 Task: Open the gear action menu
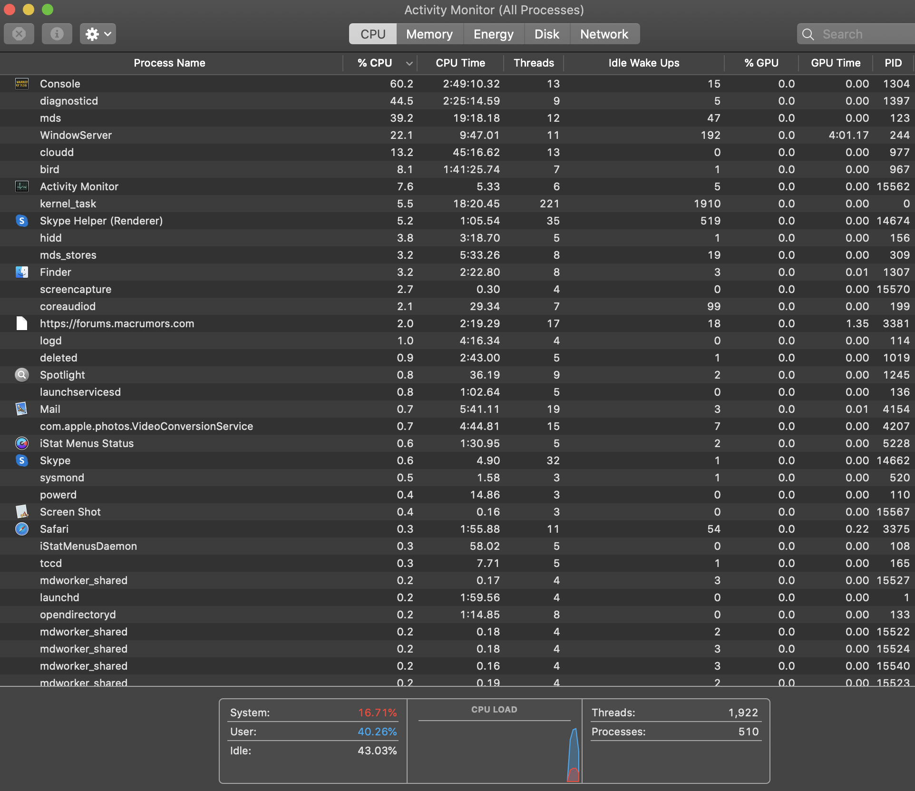coord(98,34)
